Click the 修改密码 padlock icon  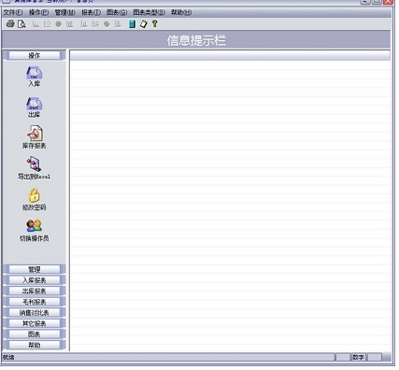(x=34, y=195)
